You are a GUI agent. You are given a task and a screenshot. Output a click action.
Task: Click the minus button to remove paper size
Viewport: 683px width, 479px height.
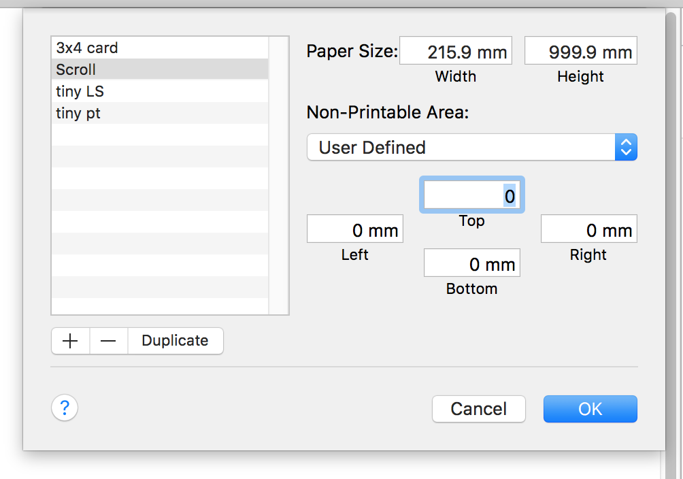pyautogui.click(x=108, y=341)
